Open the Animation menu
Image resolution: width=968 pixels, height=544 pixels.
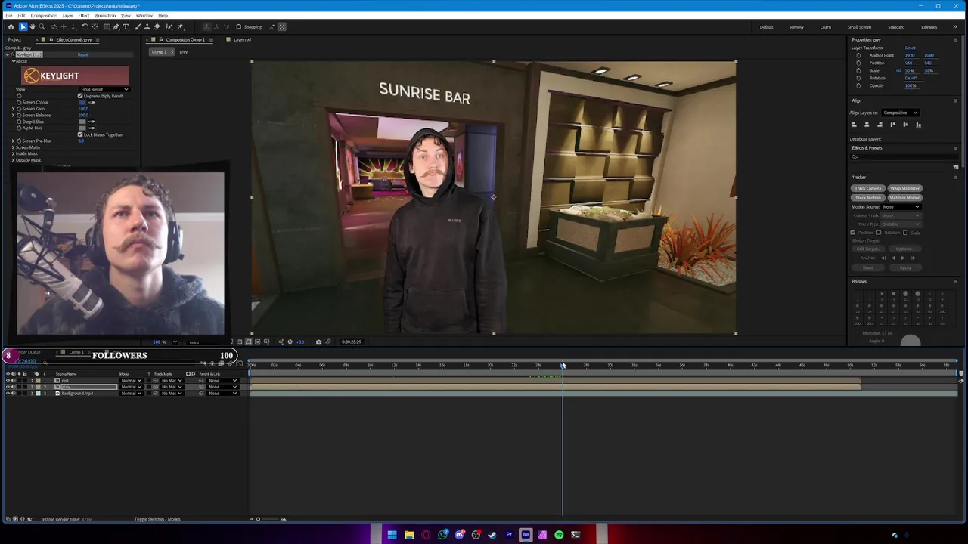click(105, 16)
